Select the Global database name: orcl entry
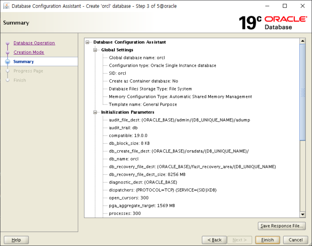 point(137,58)
